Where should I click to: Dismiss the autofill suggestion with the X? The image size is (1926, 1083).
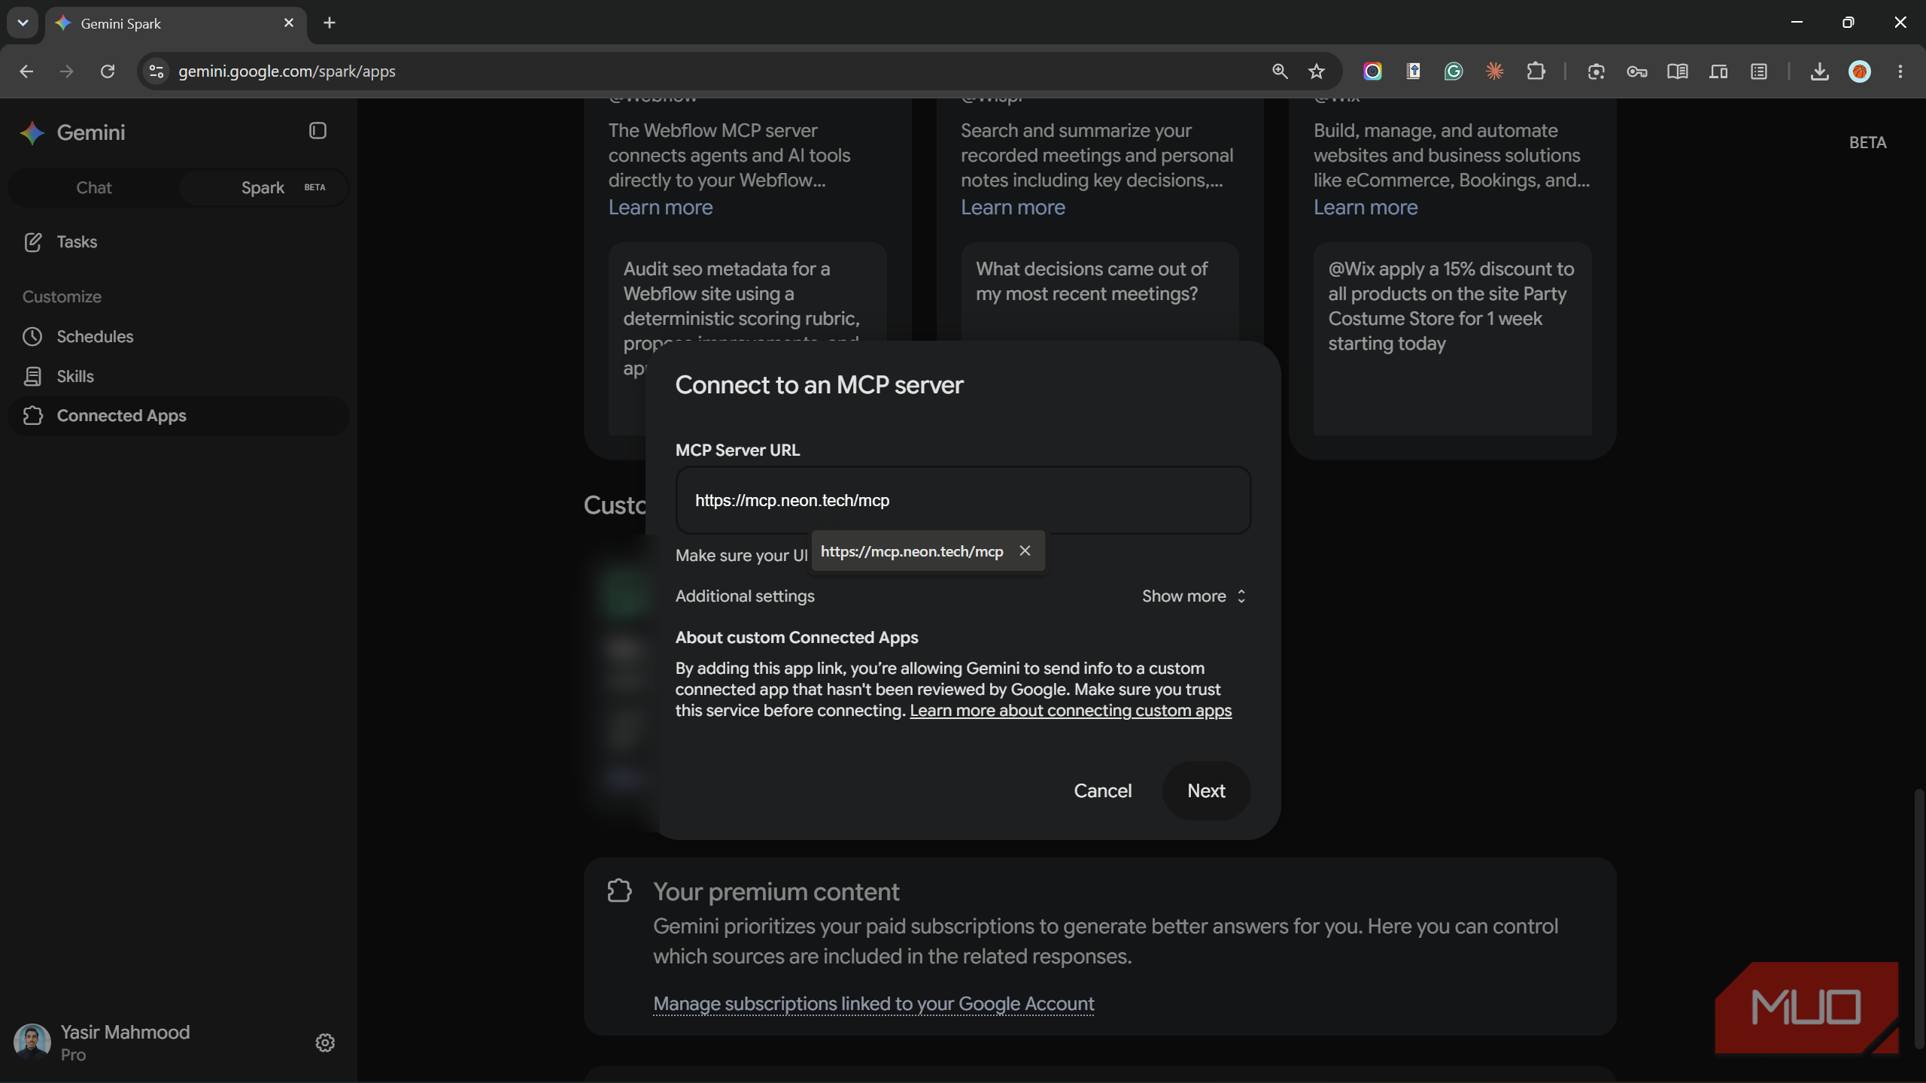click(1025, 551)
